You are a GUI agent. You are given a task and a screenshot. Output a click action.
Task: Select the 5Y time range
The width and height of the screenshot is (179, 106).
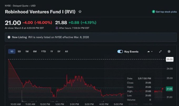pyautogui.click(x=59, y=51)
